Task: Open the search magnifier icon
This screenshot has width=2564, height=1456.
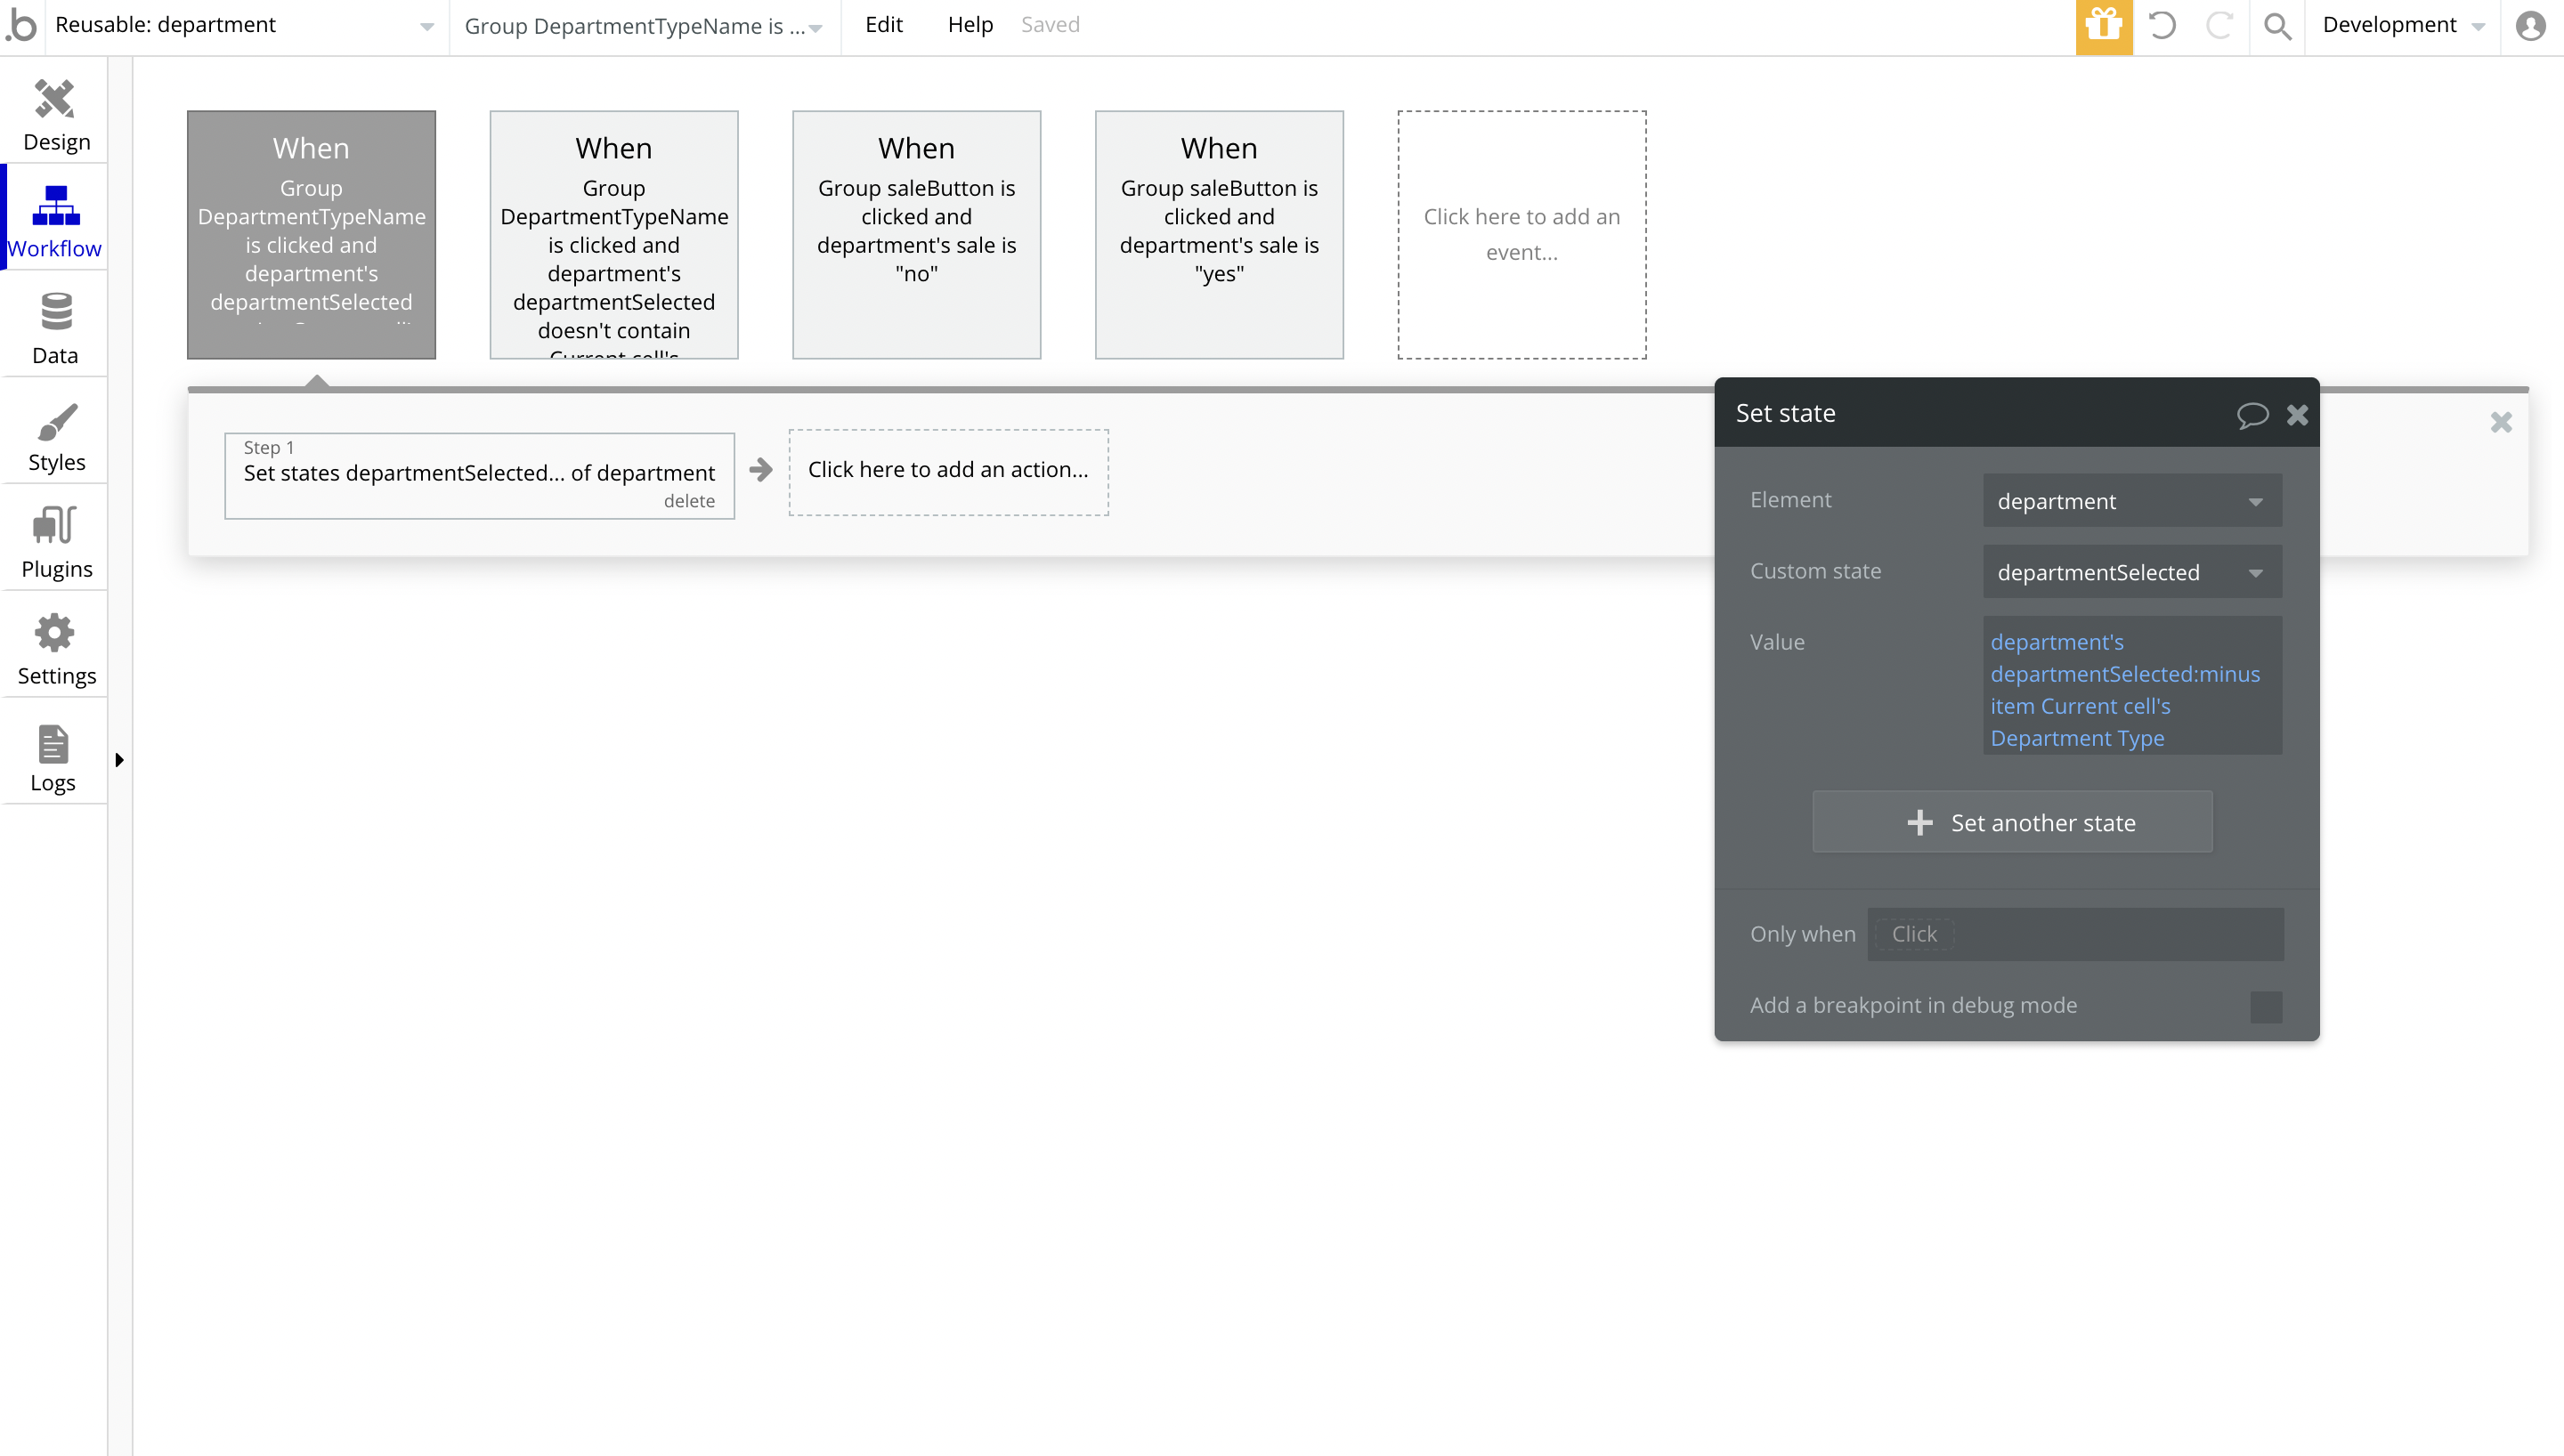Action: (x=2277, y=26)
